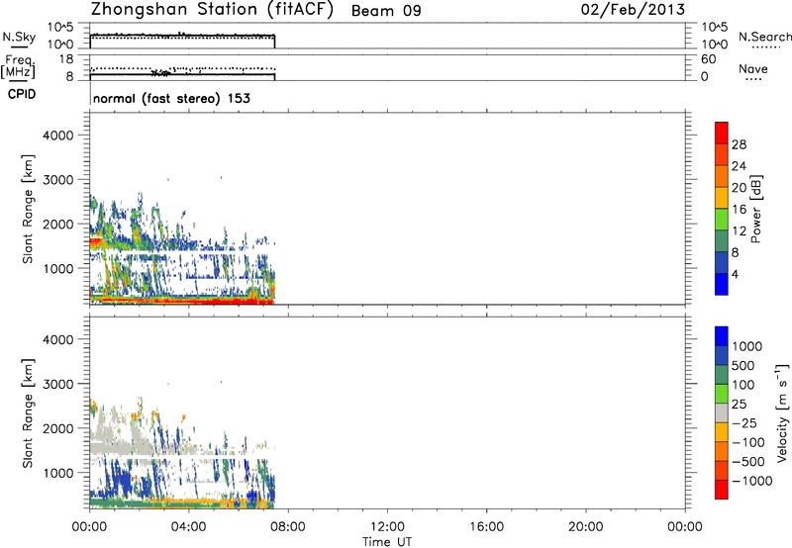Click the 16:00 time axis label
This screenshot has height=548, width=792.
click(x=486, y=527)
